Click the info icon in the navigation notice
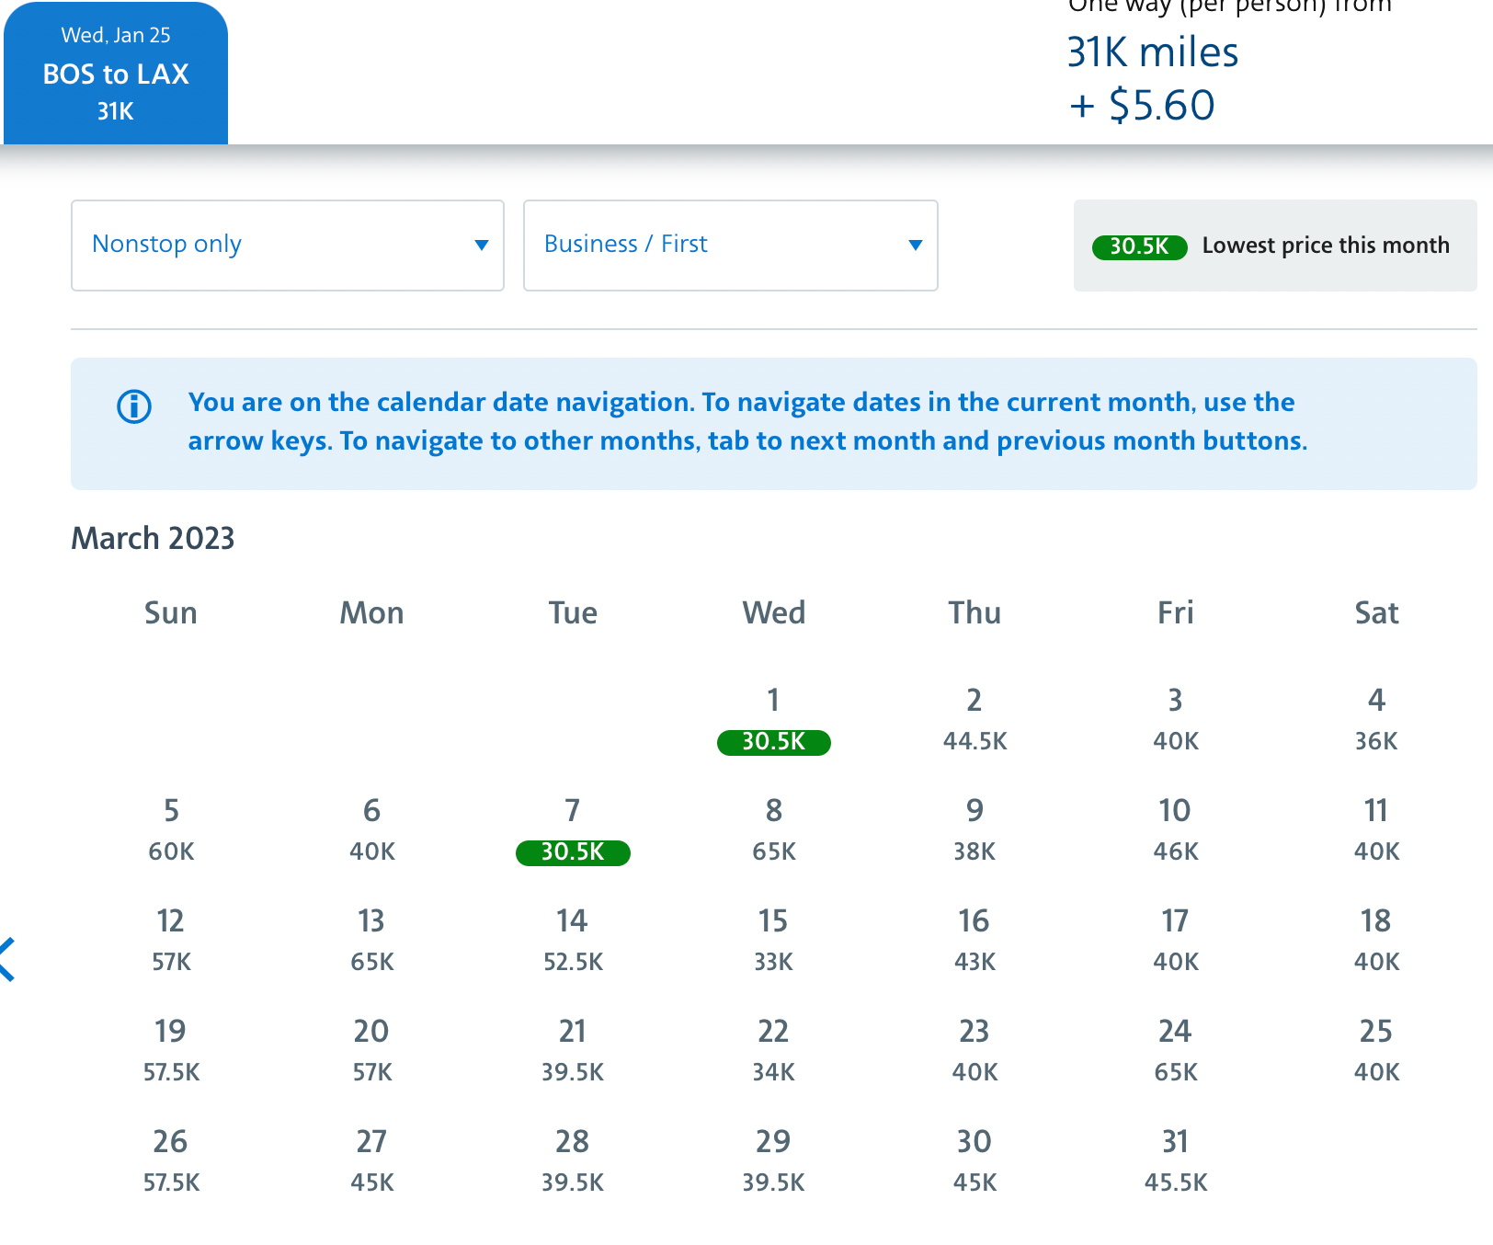This screenshot has height=1245, width=1493. point(134,406)
